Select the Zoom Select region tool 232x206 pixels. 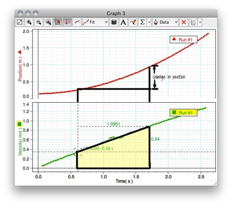[x=48, y=22]
